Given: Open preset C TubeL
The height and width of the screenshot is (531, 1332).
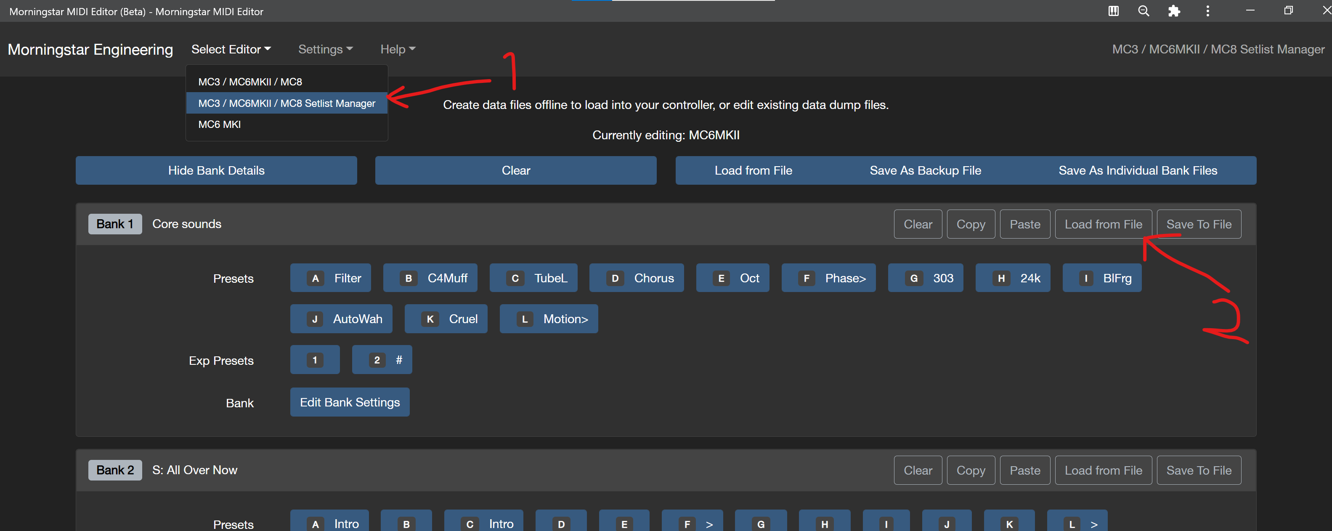Looking at the screenshot, I should tap(533, 278).
